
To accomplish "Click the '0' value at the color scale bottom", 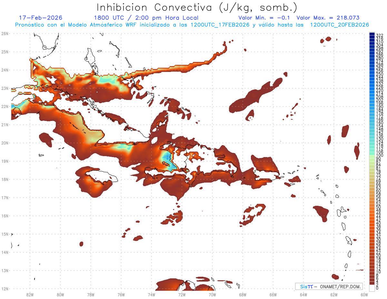I will click(377, 288).
